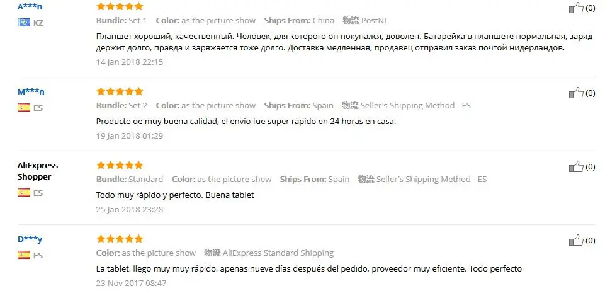The image size is (610, 298).
Task: Click Spain flag under AliExpress Shopper
Action: [24, 192]
